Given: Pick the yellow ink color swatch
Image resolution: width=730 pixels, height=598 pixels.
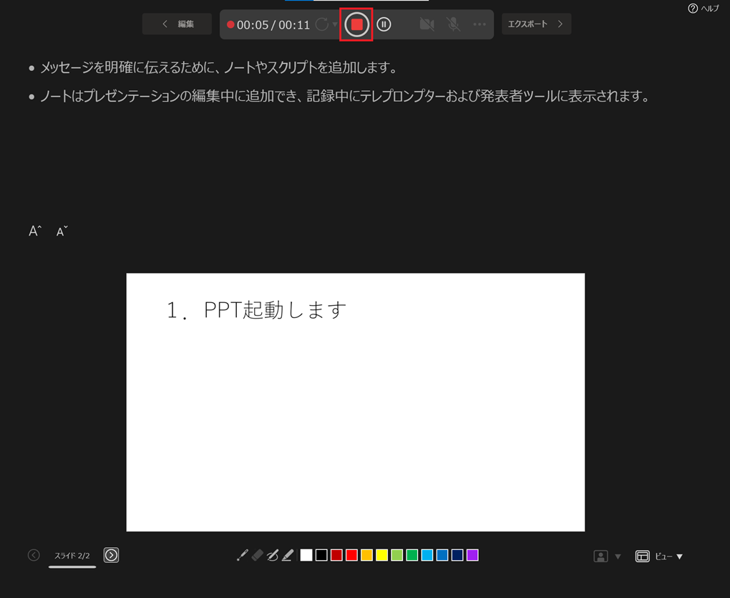Looking at the screenshot, I should point(381,555).
